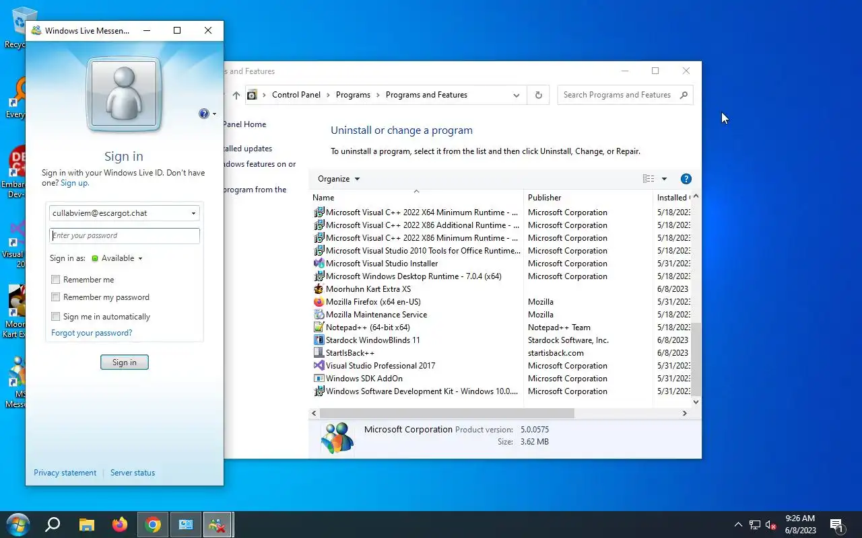Sort by the Publisher column header
This screenshot has width=862, height=538.
point(588,198)
